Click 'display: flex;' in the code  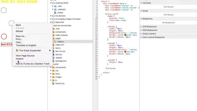pyautogui.click(x=117, y=18)
